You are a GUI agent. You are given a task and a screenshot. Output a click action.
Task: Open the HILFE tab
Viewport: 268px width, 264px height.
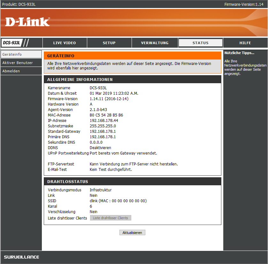tap(245, 43)
